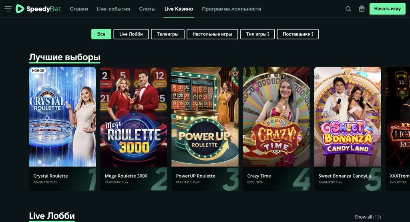The image size is (410, 222).
Task: Filter by Настольные игры
Action: pyautogui.click(x=212, y=34)
